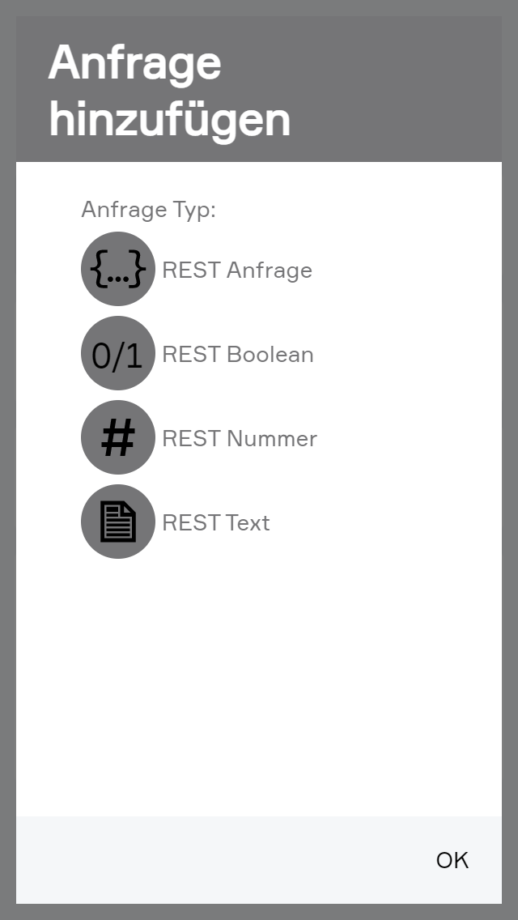Select the "REST Nummer" text label
This screenshot has width=518, height=920.
240,438
